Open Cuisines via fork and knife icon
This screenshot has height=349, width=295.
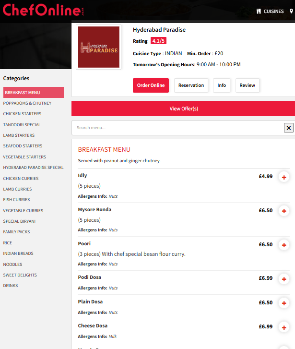coord(259,11)
